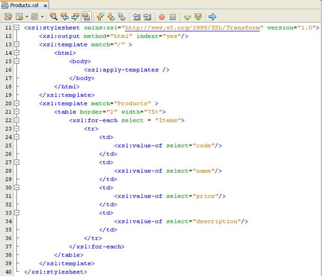
Task: Collapse the xsl:for-each fold at line 22
Action: pyautogui.click(x=17, y=120)
